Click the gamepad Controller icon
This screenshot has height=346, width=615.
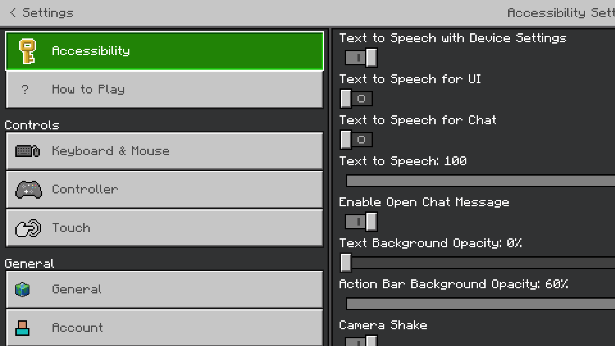[x=29, y=189]
